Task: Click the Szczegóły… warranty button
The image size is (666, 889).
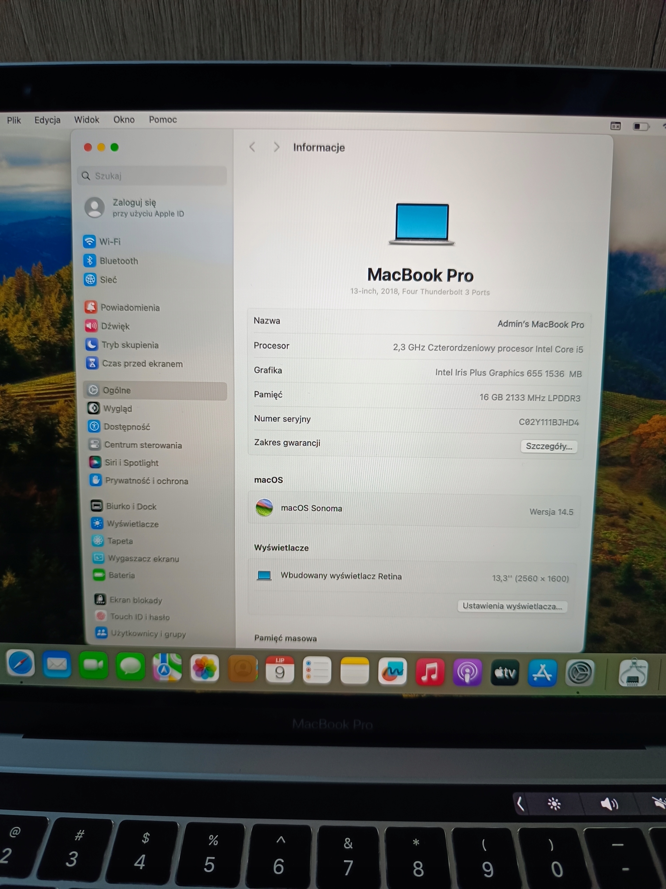Action: pos(548,446)
